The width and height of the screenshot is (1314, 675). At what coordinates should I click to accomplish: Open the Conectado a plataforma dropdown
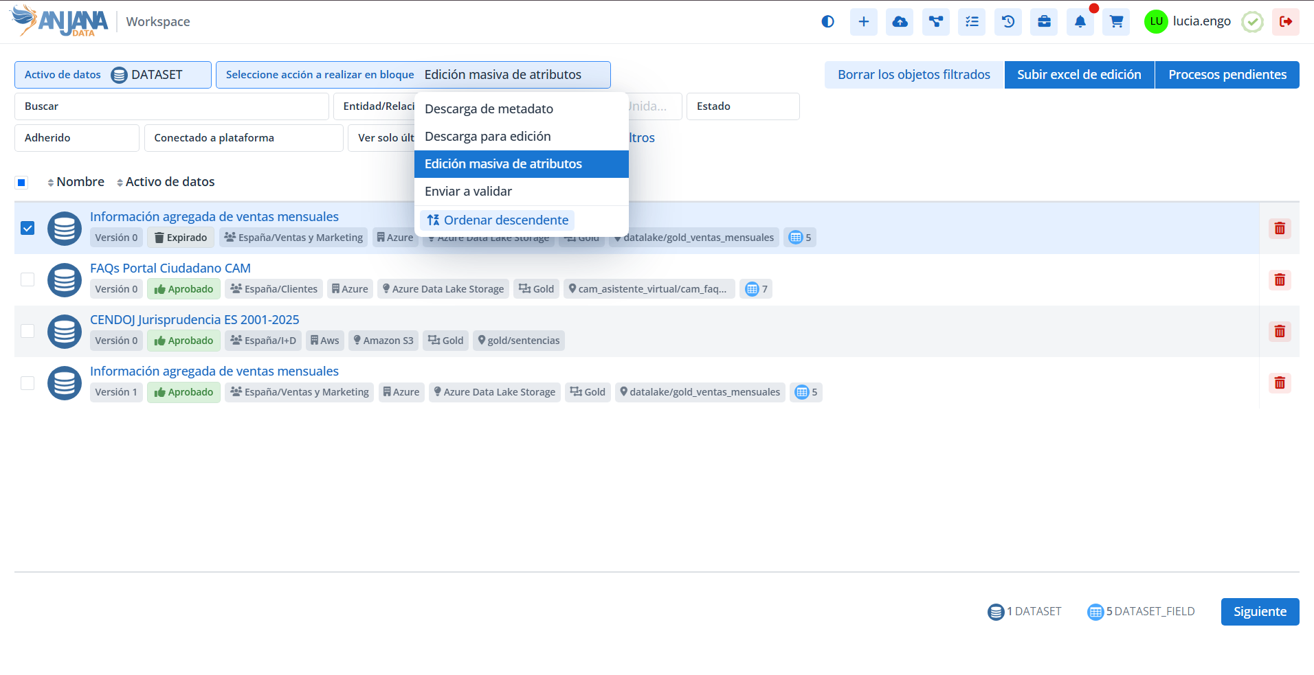[243, 138]
